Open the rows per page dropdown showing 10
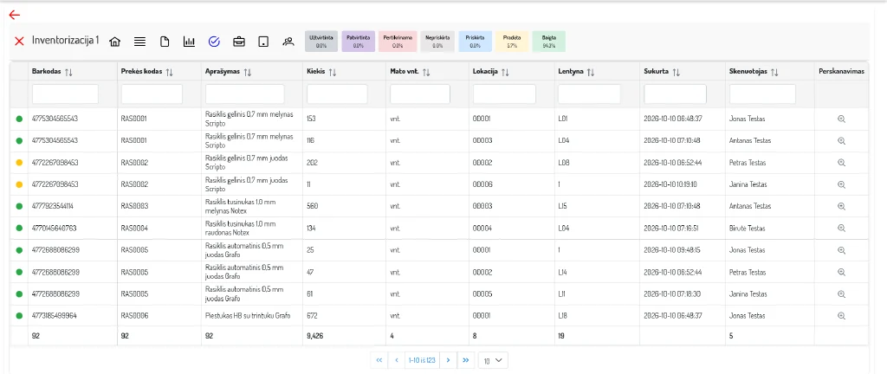 pos(493,360)
